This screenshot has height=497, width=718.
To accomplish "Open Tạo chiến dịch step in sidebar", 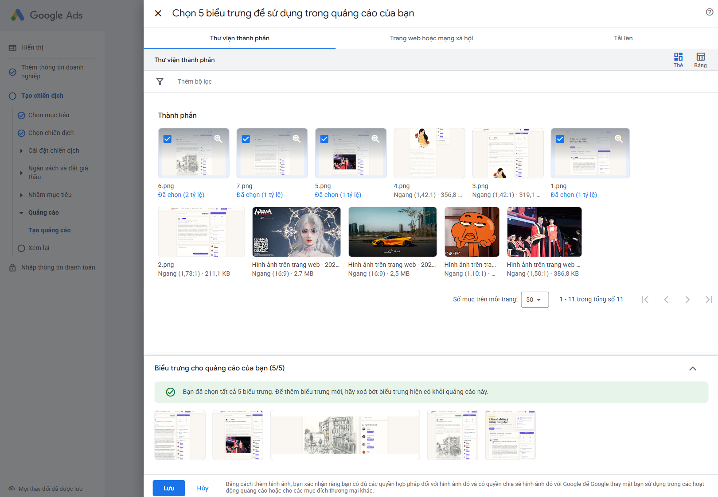I will point(42,96).
